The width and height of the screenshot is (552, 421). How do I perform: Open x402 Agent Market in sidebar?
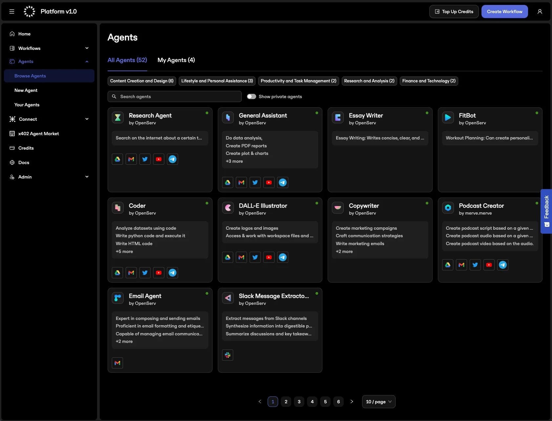(x=49, y=134)
